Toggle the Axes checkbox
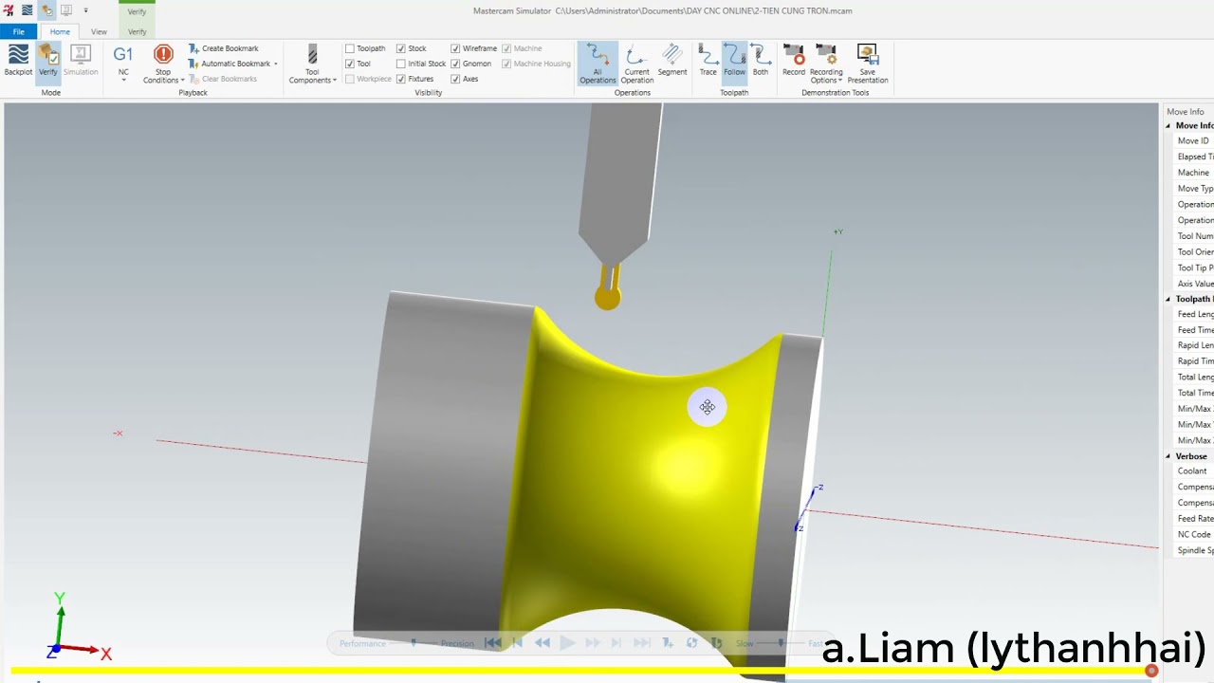The image size is (1214, 683). click(455, 79)
